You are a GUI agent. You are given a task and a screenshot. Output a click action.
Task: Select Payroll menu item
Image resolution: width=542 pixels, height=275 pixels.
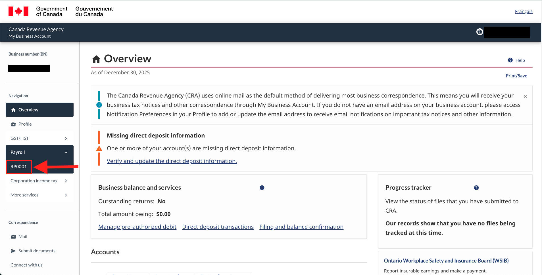pyautogui.click(x=39, y=152)
